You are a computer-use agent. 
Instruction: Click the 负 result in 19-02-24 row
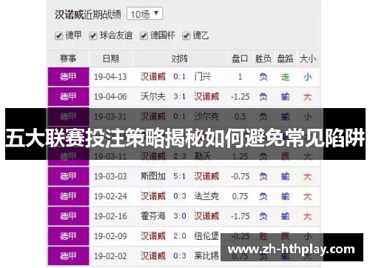click(x=263, y=196)
